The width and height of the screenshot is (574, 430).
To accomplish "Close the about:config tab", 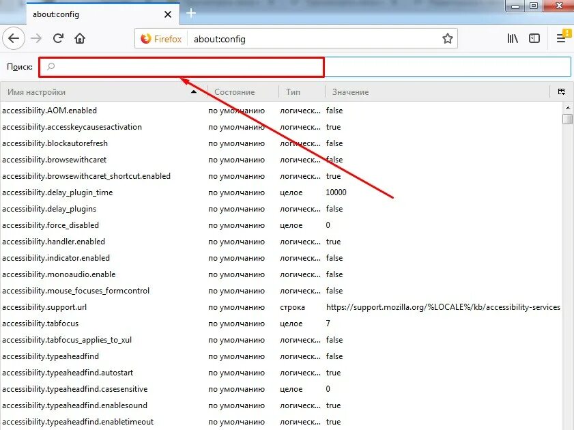I will pyautogui.click(x=168, y=14).
